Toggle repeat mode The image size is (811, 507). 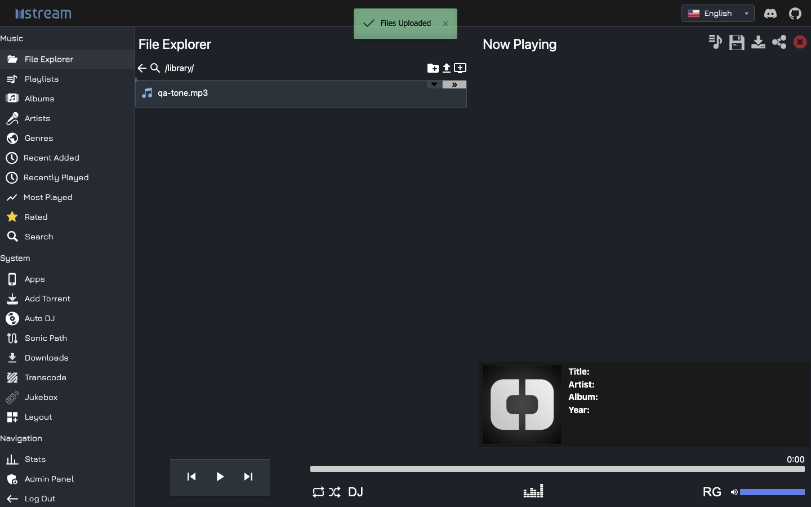[318, 492]
